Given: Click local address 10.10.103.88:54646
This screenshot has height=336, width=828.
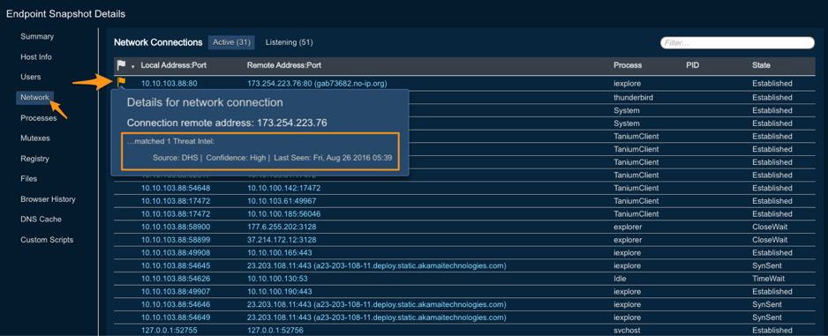Looking at the screenshot, I should 176,304.
